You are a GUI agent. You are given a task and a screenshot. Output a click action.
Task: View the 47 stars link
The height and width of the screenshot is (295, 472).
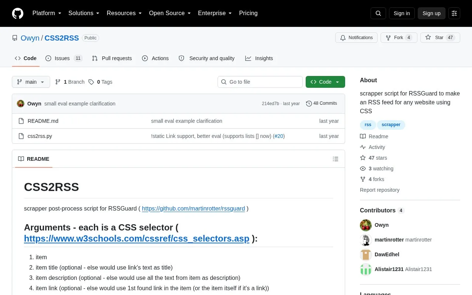tap(374, 158)
